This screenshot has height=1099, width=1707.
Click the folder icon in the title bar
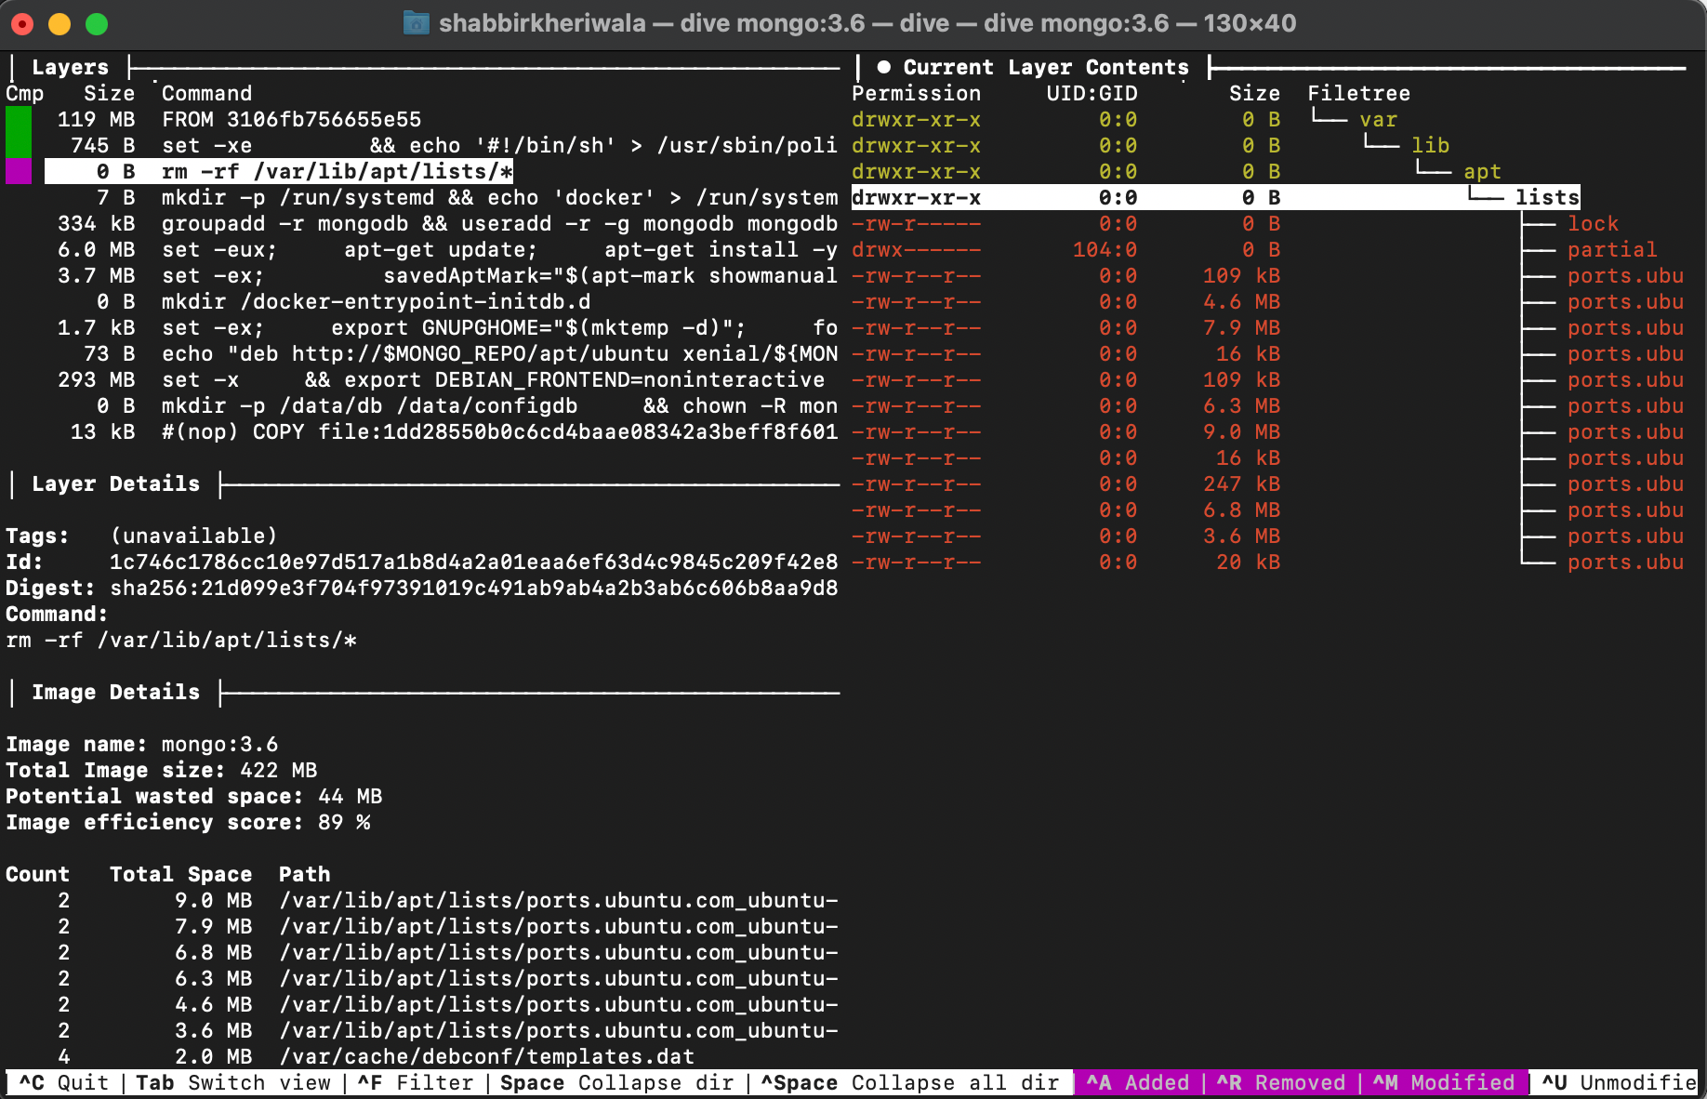click(x=416, y=23)
